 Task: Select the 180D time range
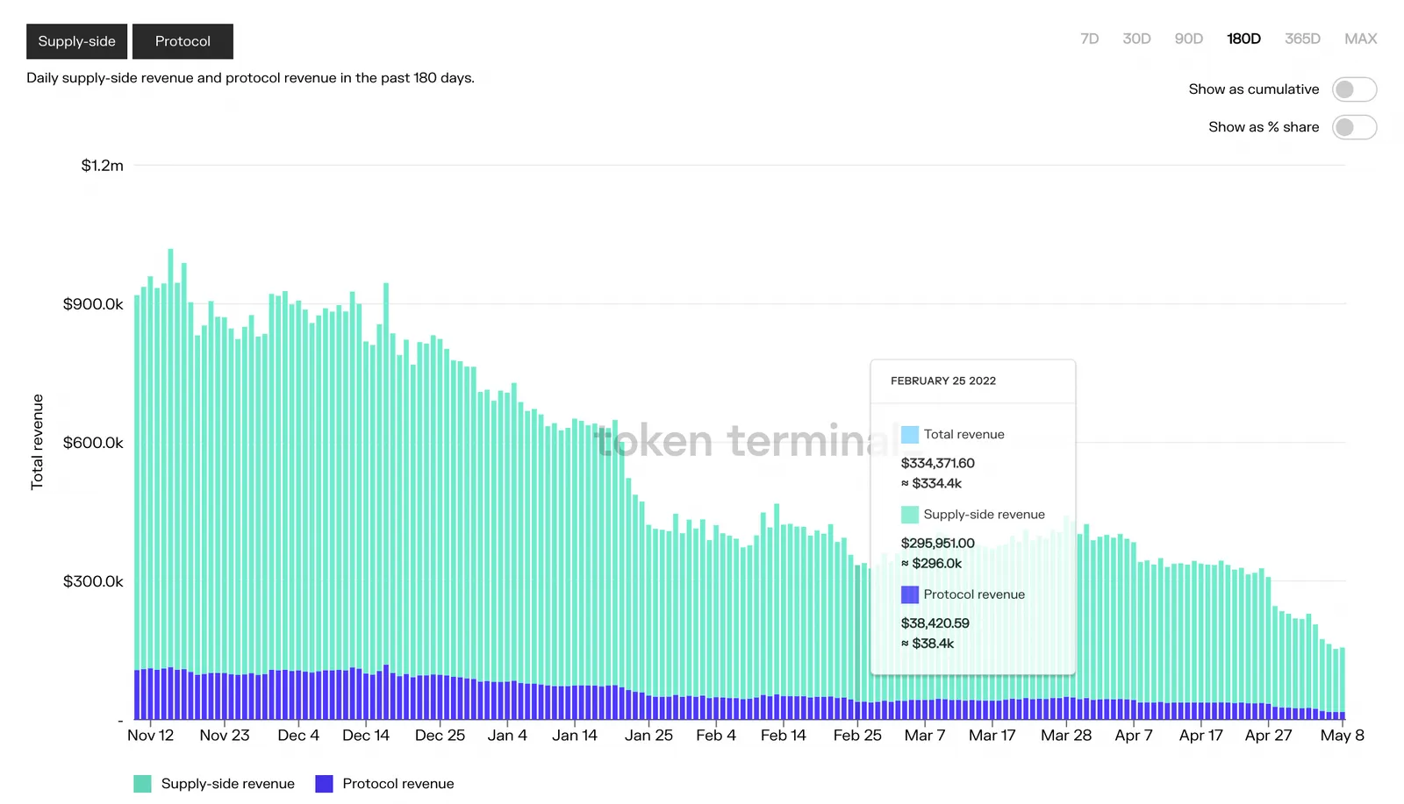pos(1243,39)
